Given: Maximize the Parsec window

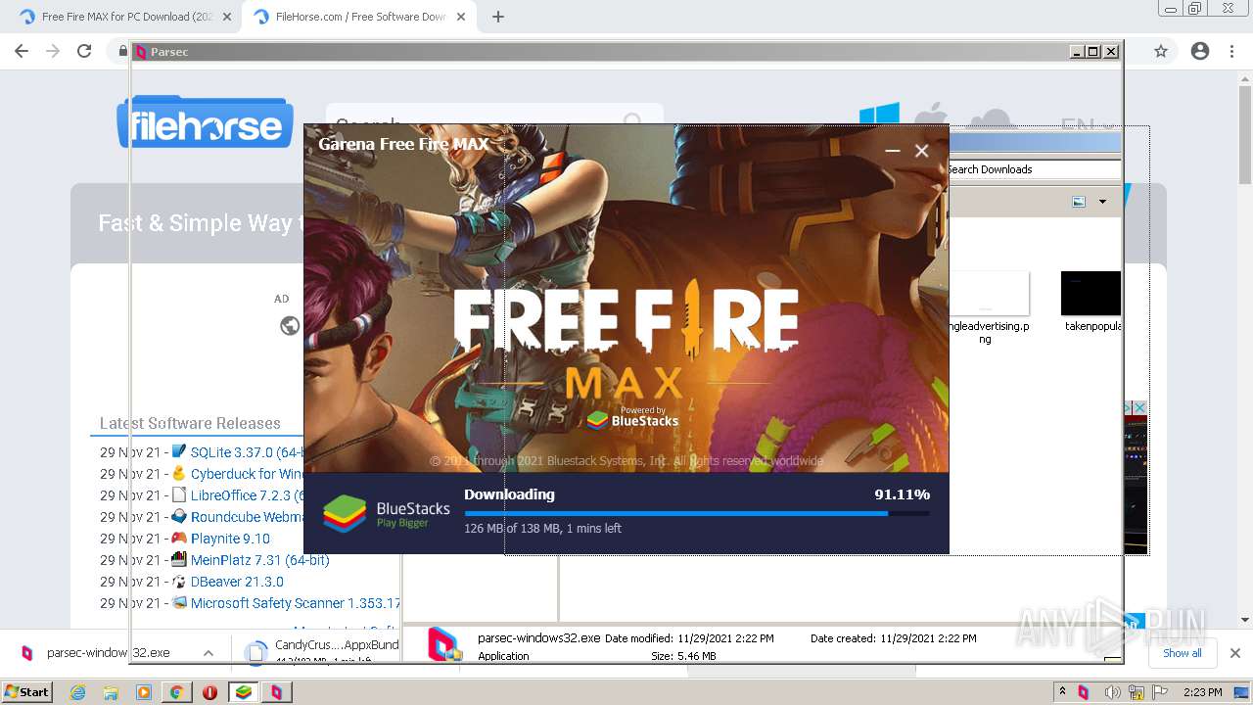Looking at the screenshot, I should tap(1093, 52).
